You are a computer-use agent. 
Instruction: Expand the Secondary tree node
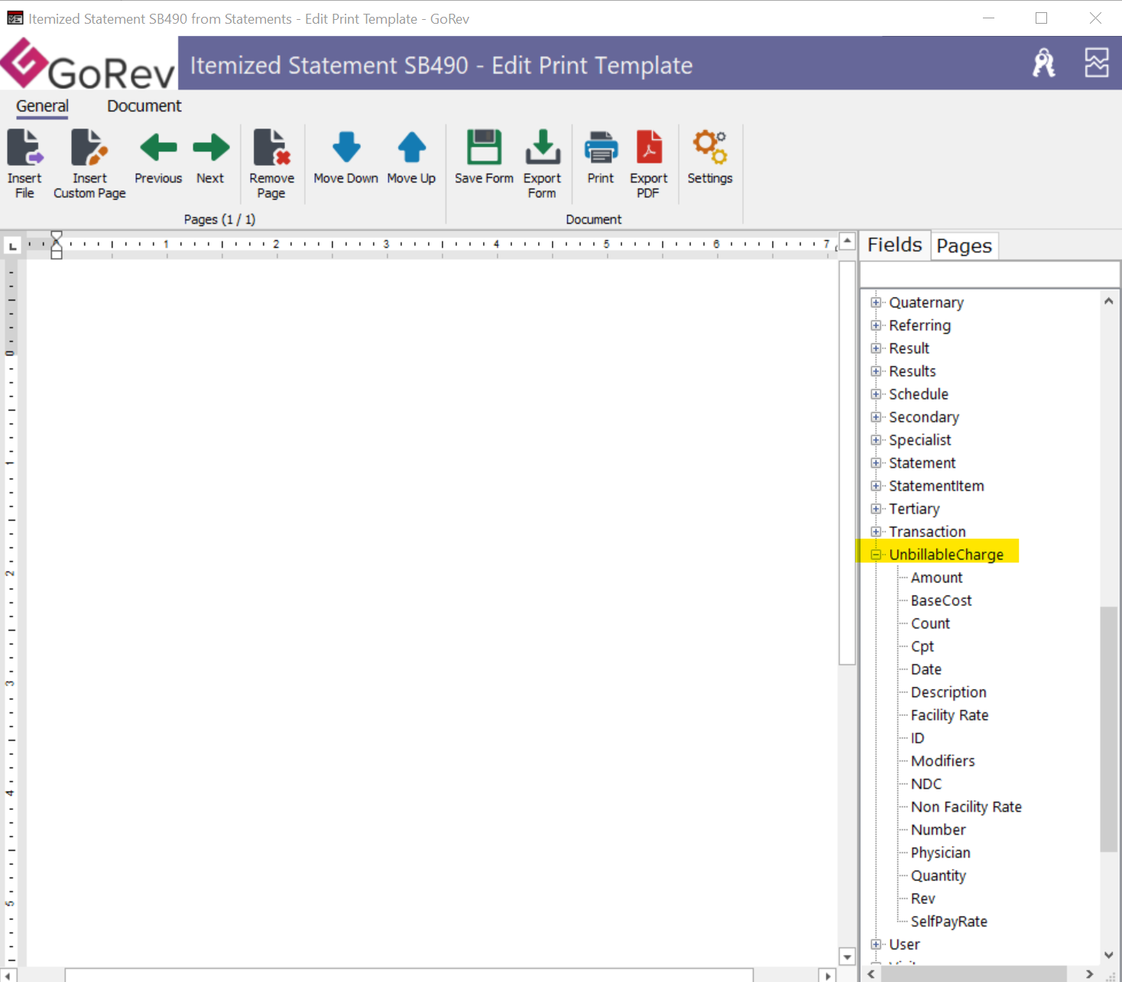[876, 417]
